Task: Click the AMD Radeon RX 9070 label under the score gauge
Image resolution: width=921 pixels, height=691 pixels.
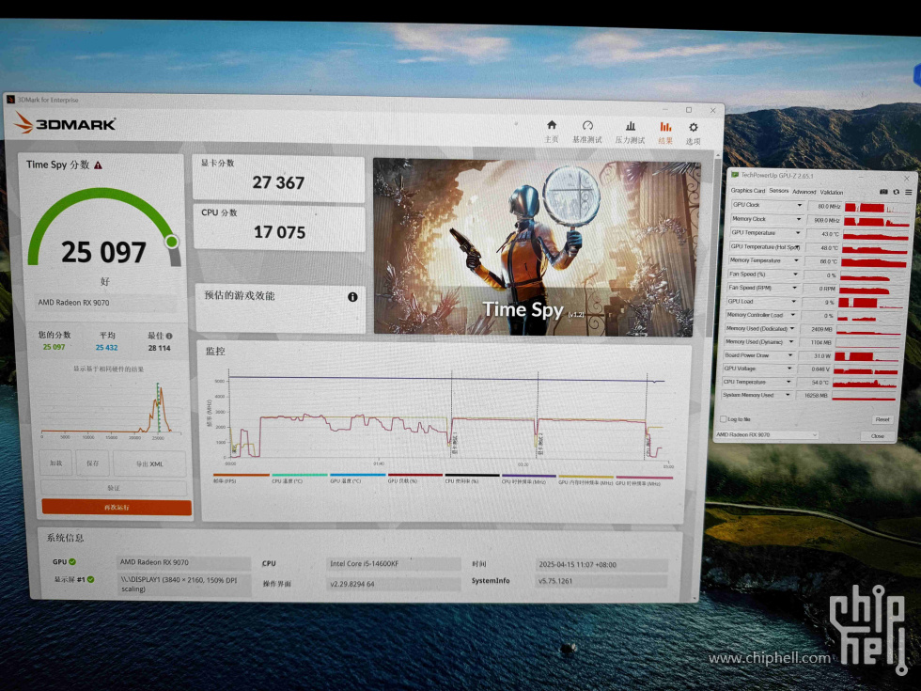Action: (73, 303)
